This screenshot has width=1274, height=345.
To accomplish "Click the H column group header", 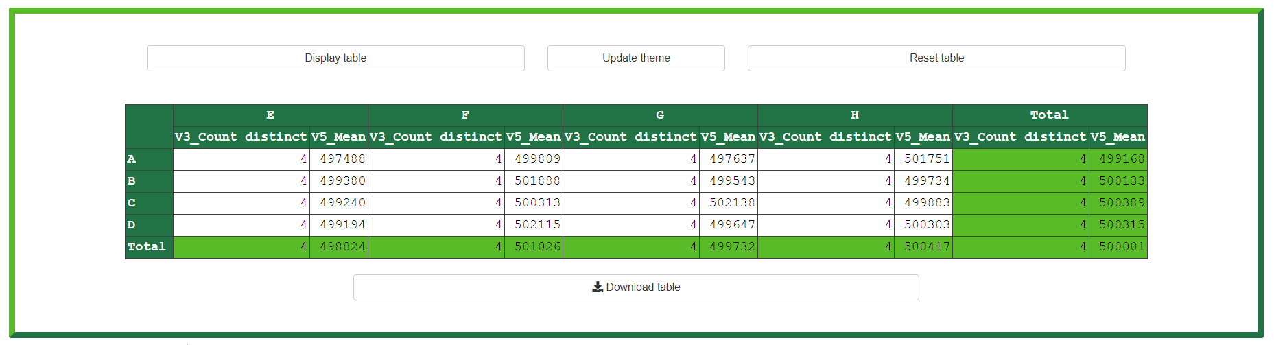I will click(855, 115).
